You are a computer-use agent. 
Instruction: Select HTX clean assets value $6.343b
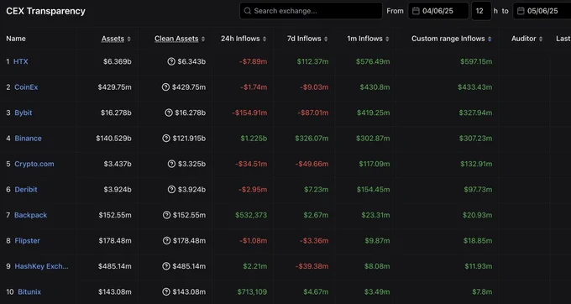tap(191, 61)
